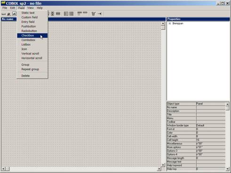This screenshot has height=173, width=231.
Task: Click the Title property value field
Action: tap(211, 115)
